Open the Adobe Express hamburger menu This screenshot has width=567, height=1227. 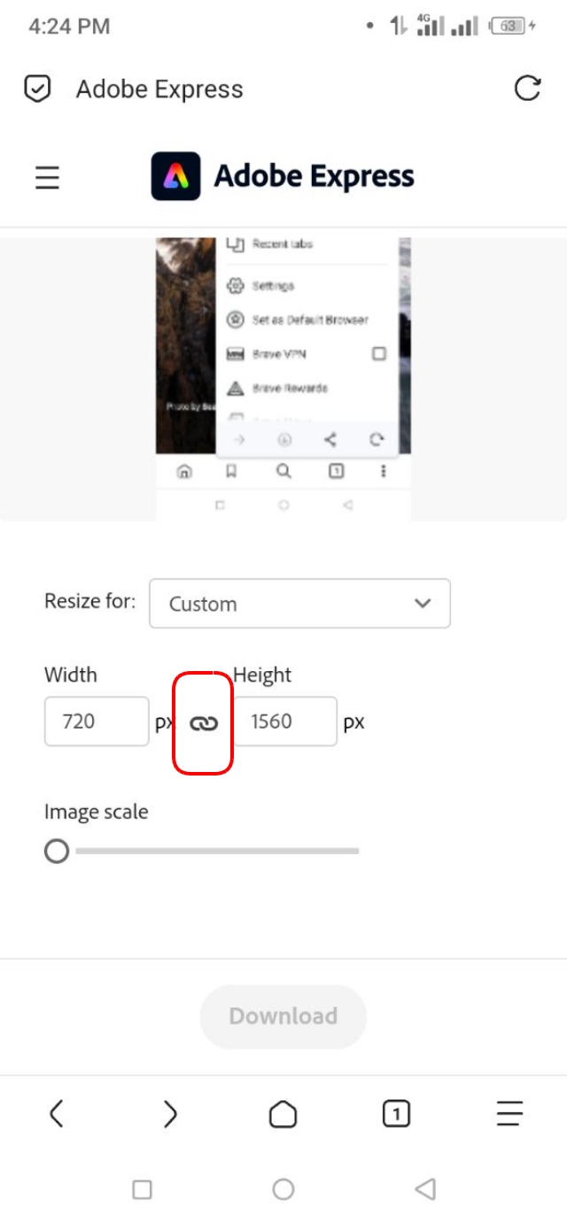(x=46, y=177)
